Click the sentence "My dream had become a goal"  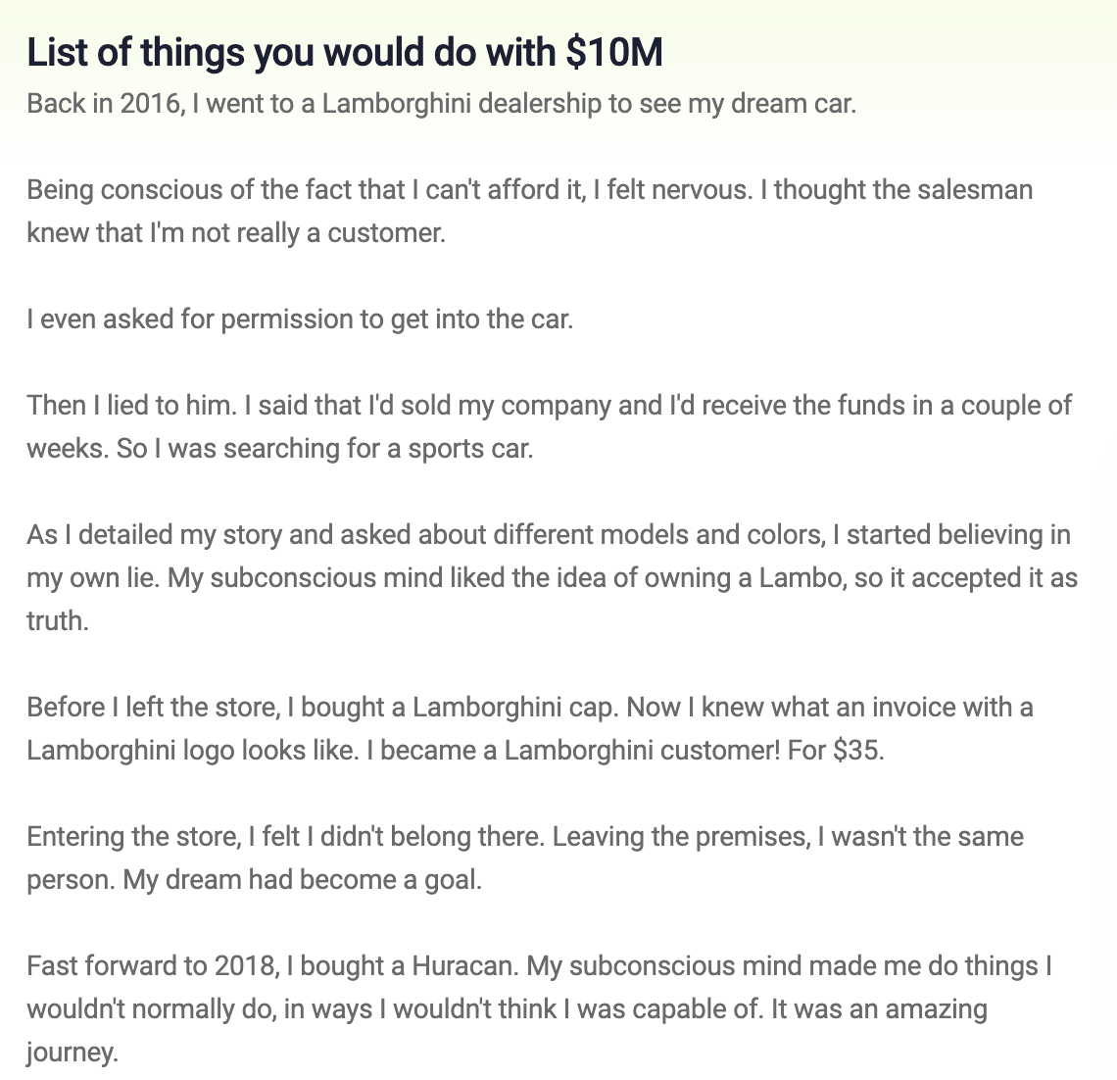tap(303, 879)
